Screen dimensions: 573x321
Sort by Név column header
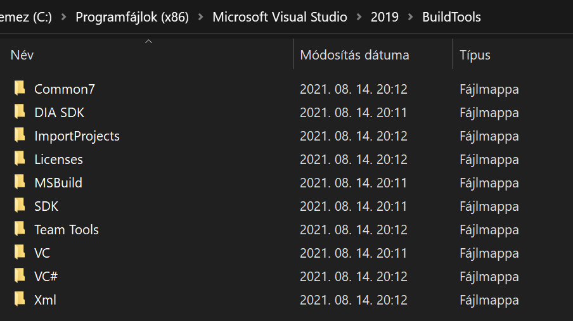click(x=146, y=55)
